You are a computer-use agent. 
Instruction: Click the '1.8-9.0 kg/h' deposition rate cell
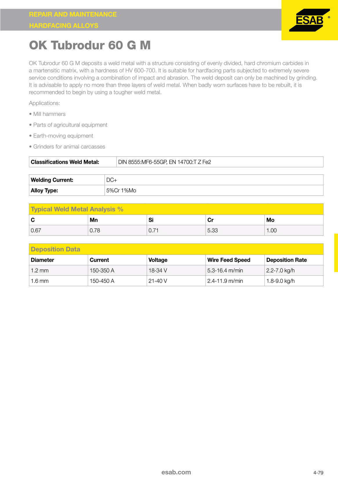[294, 281]
